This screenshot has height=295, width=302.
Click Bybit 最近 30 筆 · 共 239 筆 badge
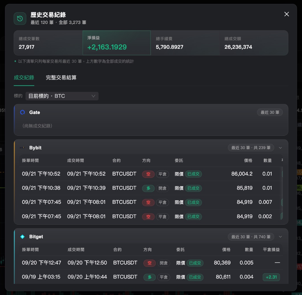251,148
